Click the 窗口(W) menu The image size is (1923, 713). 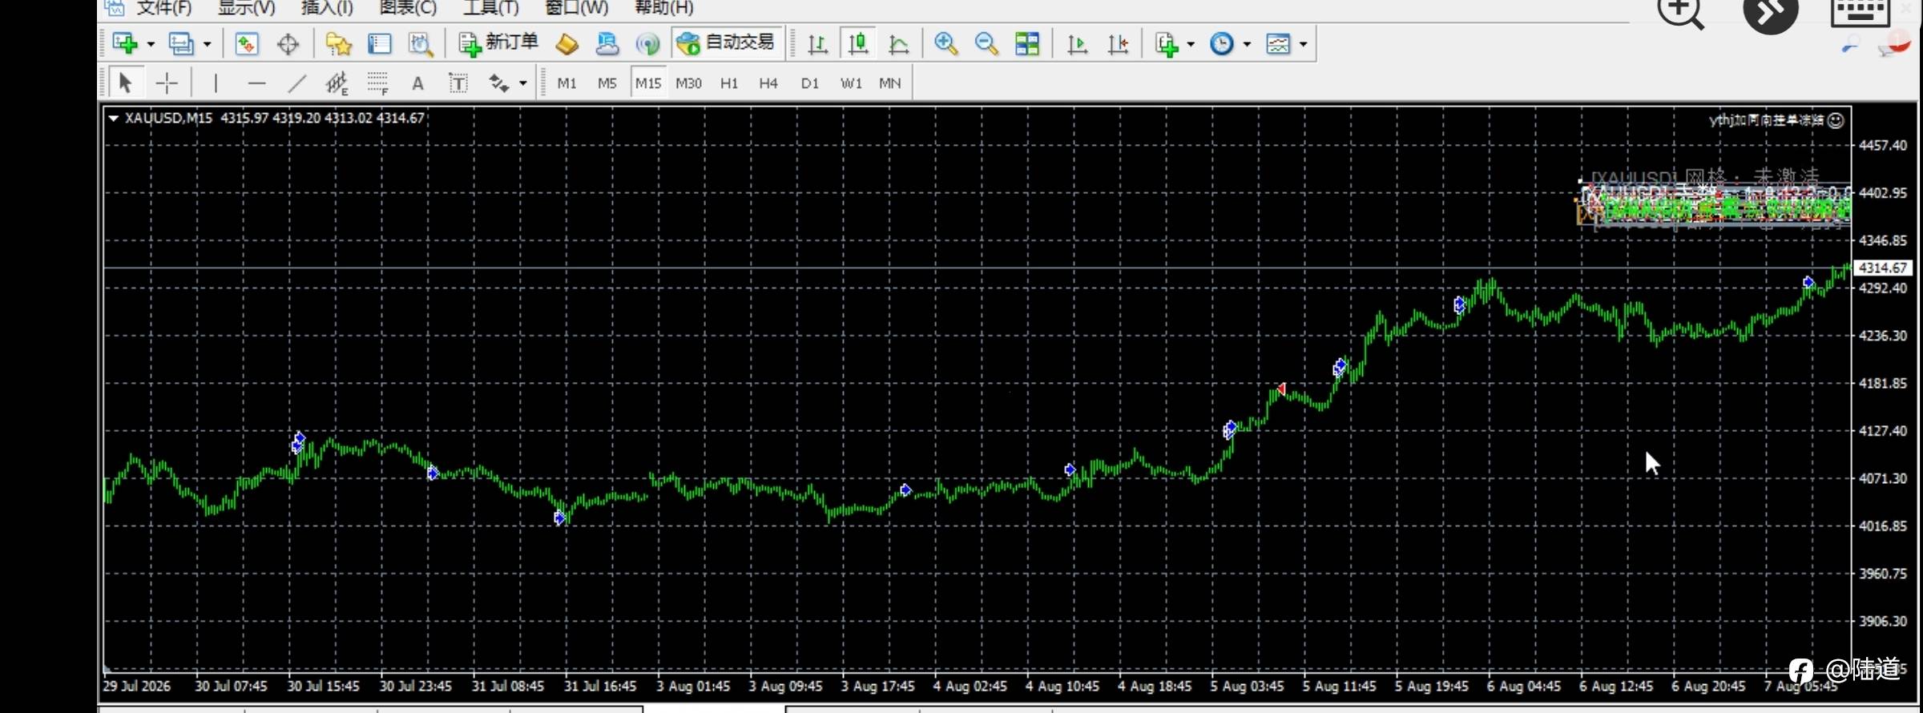click(x=576, y=8)
